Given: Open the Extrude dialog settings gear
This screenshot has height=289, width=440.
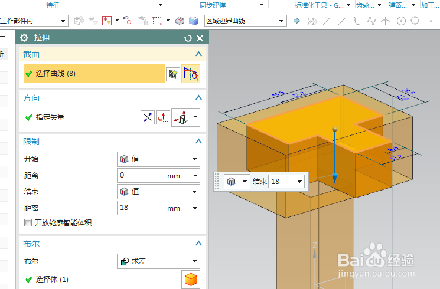Looking at the screenshot, I should (x=24, y=38).
